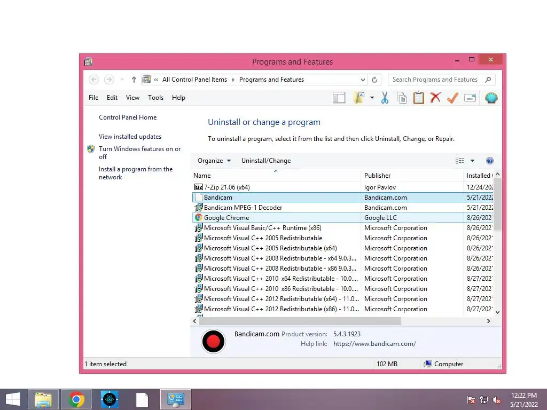Image resolution: width=547 pixels, height=410 pixels.
Task: Open File Explorer from the taskbar
Action: 43,399
